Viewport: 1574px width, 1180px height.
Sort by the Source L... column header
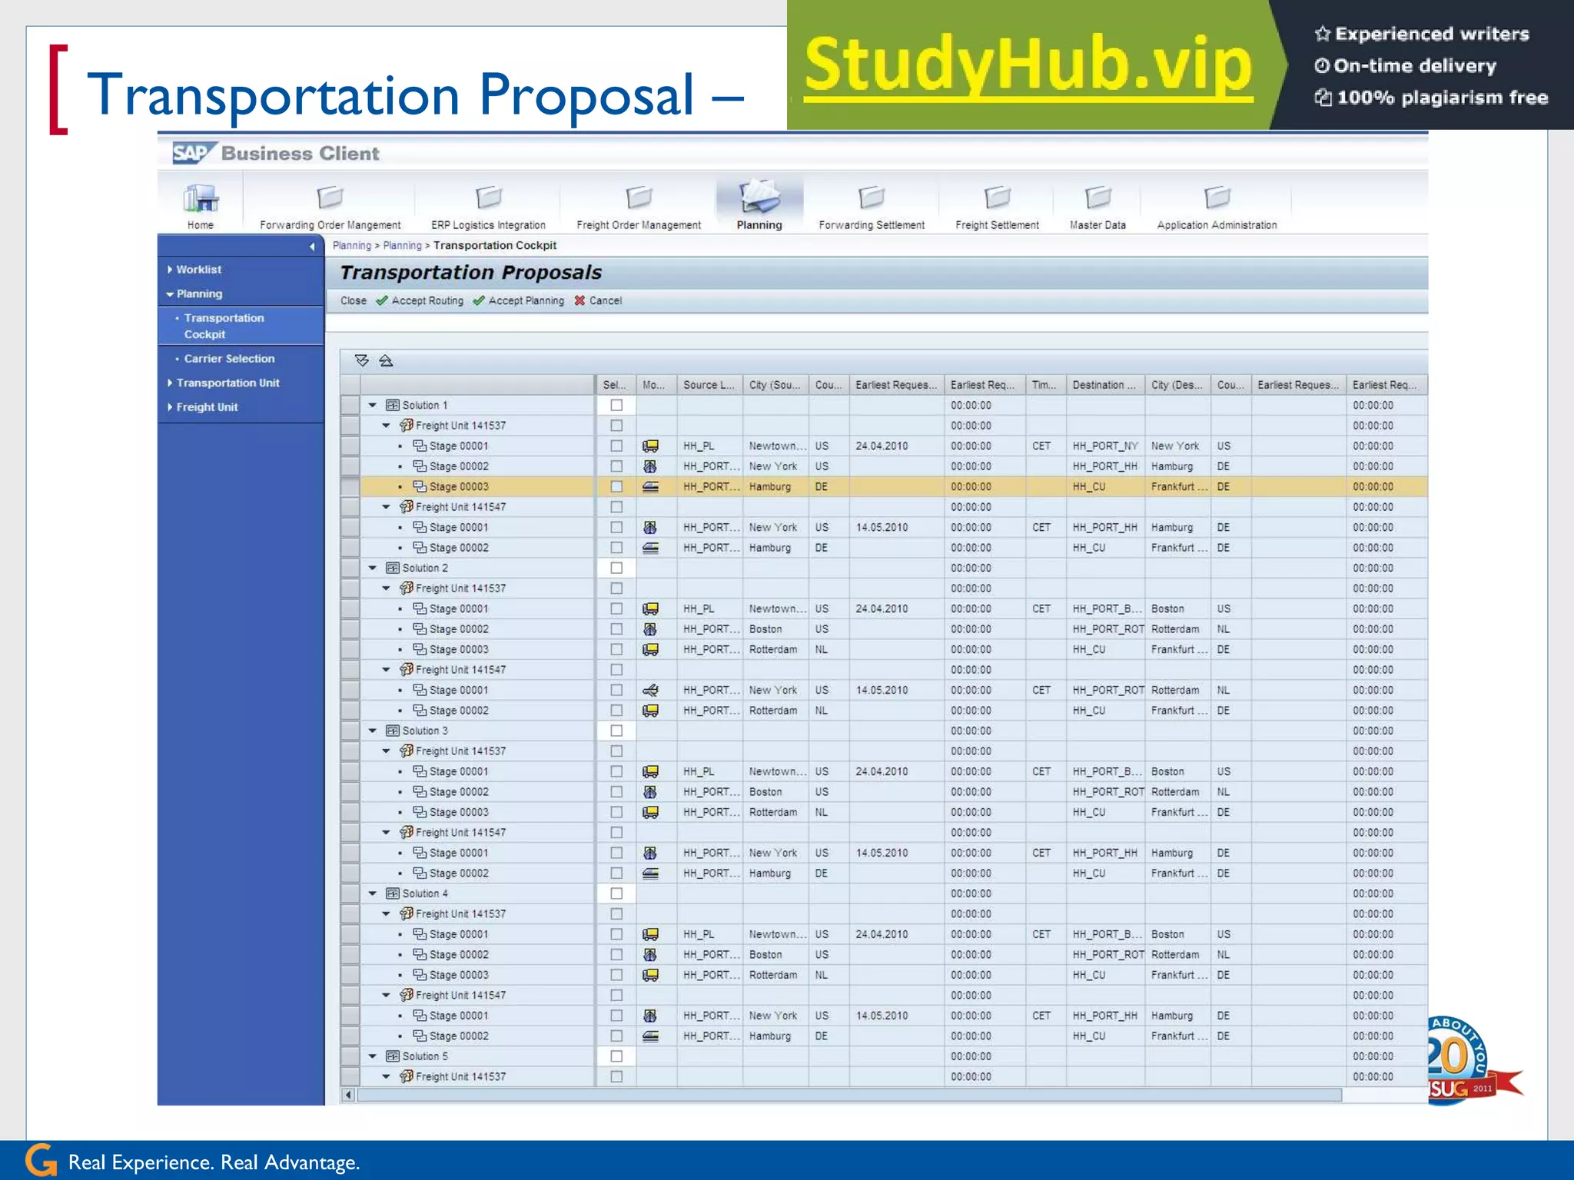[x=709, y=385]
